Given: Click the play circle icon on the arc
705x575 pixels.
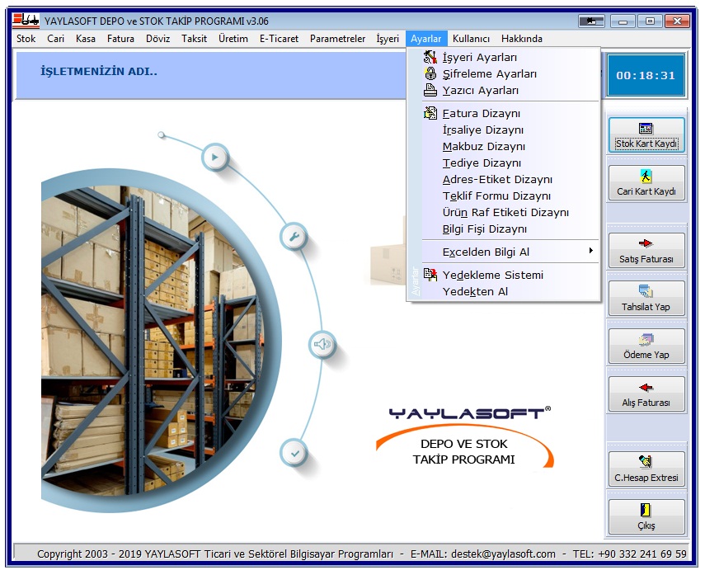Looking at the screenshot, I should [215, 158].
